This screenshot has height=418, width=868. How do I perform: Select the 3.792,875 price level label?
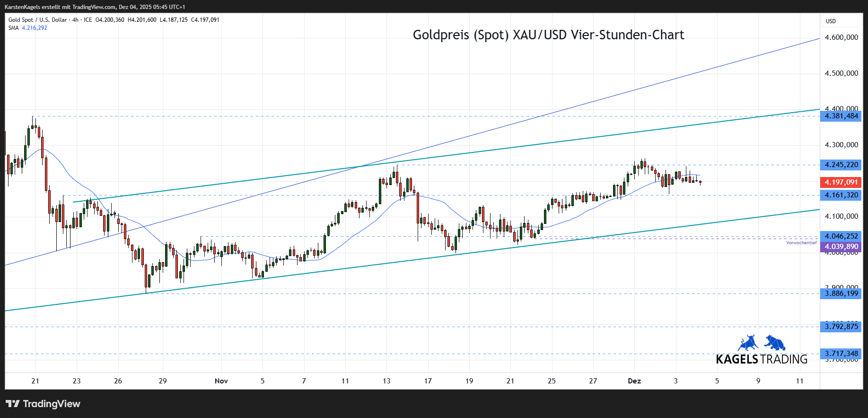pos(841,326)
